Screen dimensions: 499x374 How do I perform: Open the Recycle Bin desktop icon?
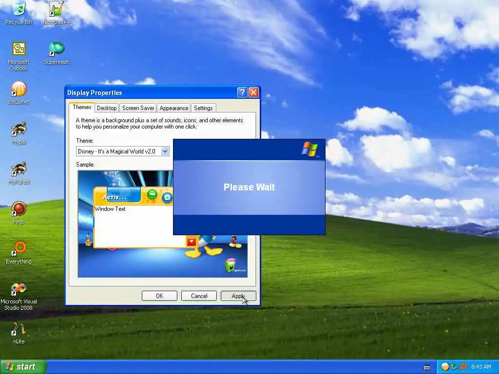point(19,13)
